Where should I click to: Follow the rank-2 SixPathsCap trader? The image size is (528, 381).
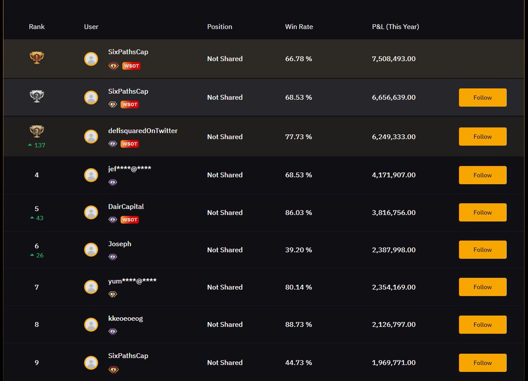pos(482,98)
